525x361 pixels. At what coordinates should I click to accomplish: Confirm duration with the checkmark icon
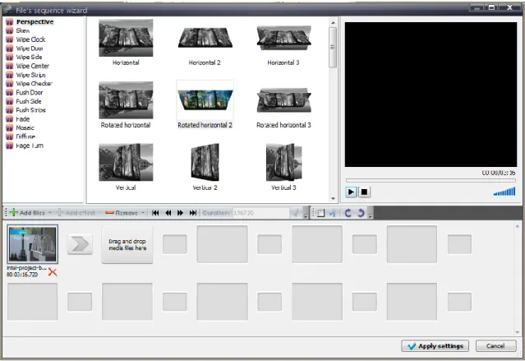click(x=296, y=213)
